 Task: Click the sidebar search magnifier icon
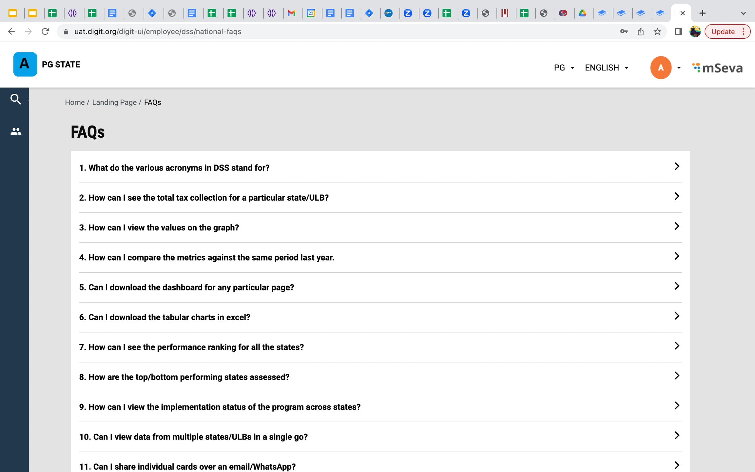coord(15,99)
